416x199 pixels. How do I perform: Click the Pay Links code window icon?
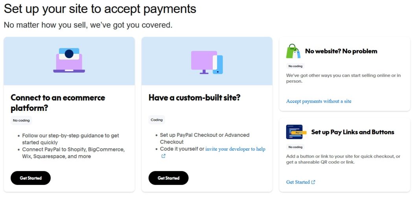coord(295,132)
